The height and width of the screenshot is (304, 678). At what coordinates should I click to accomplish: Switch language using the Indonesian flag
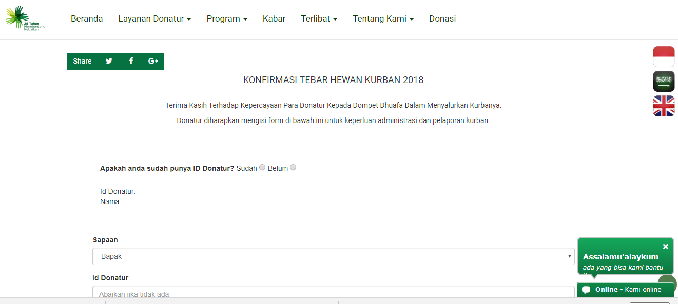(664, 56)
